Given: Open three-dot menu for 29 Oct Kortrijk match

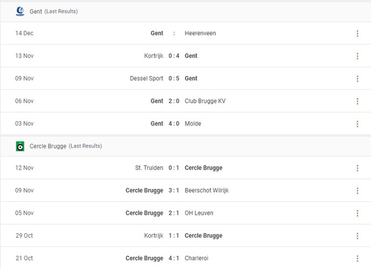Looking at the screenshot, I should pos(357,236).
